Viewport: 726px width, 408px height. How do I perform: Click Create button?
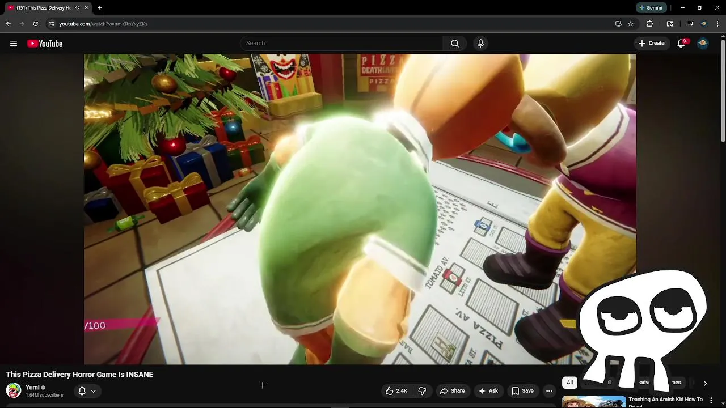[x=651, y=44]
